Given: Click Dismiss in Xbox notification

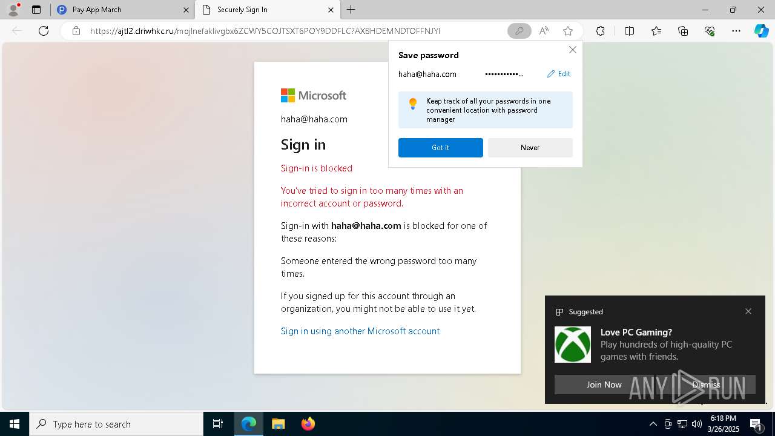Looking at the screenshot, I should click(706, 385).
